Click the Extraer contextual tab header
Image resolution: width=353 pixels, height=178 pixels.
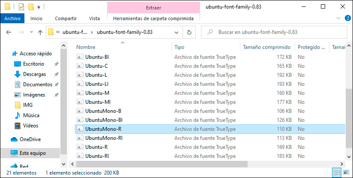(x=153, y=8)
